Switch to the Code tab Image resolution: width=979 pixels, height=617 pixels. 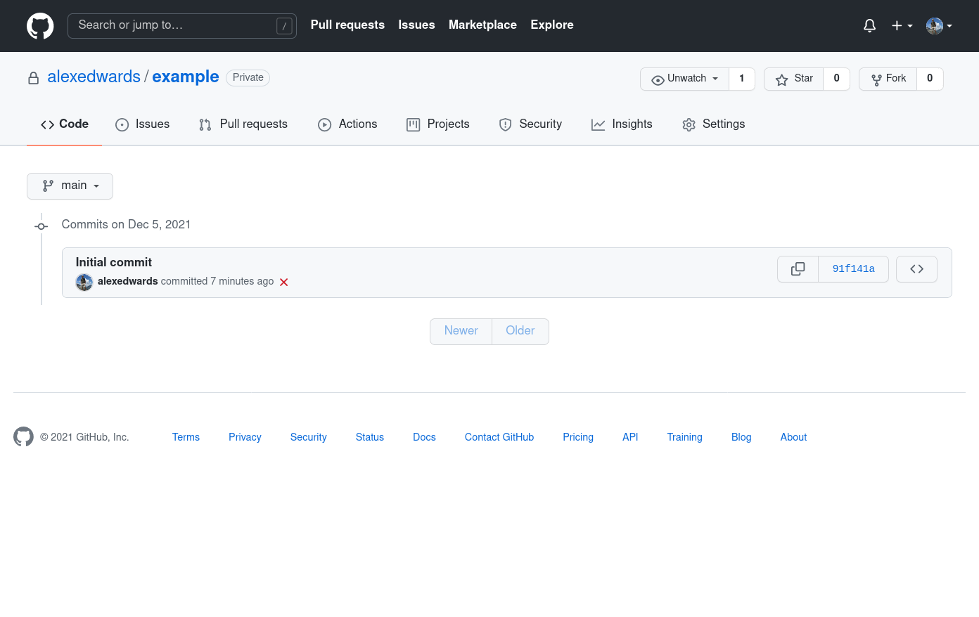pos(65,124)
